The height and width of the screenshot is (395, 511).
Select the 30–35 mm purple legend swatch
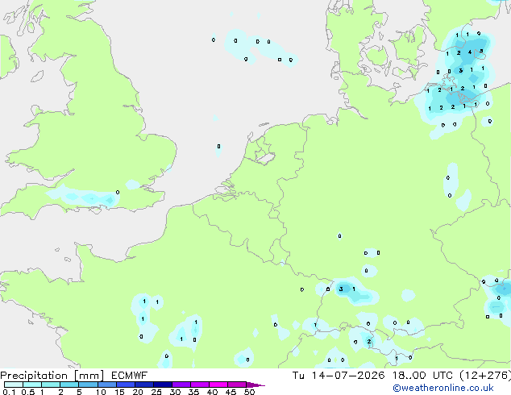pyautogui.click(x=181, y=385)
